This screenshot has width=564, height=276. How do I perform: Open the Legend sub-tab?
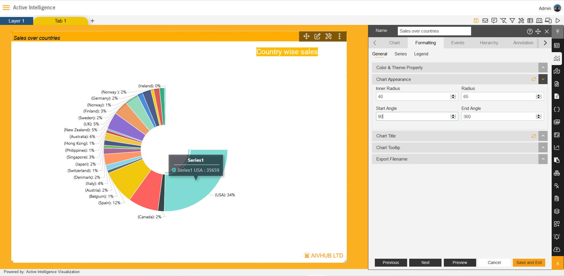click(421, 54)
